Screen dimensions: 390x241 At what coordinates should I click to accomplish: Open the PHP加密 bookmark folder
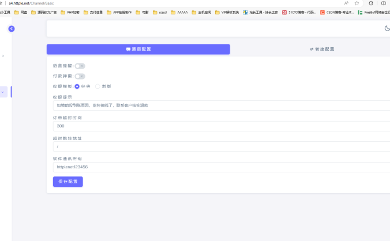tap(70, 12)
